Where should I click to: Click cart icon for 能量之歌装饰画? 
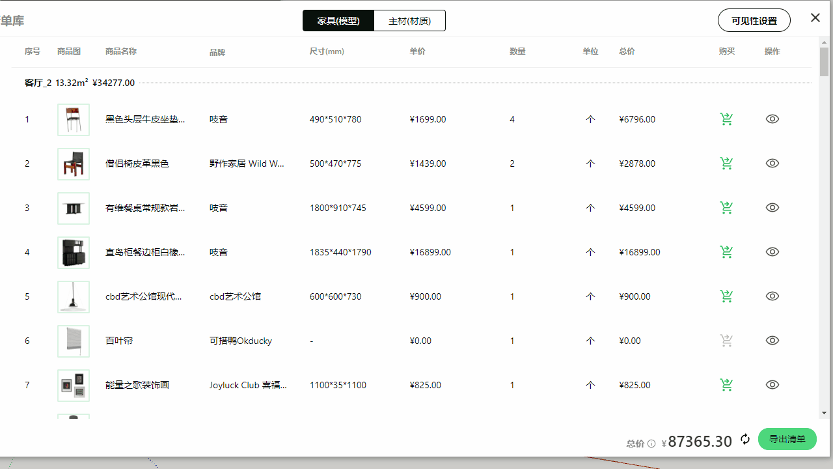click(x=726, y=385)
